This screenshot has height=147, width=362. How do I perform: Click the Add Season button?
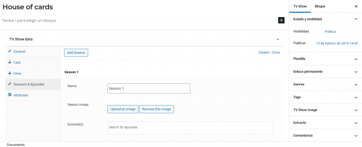[x=76, y=53]
